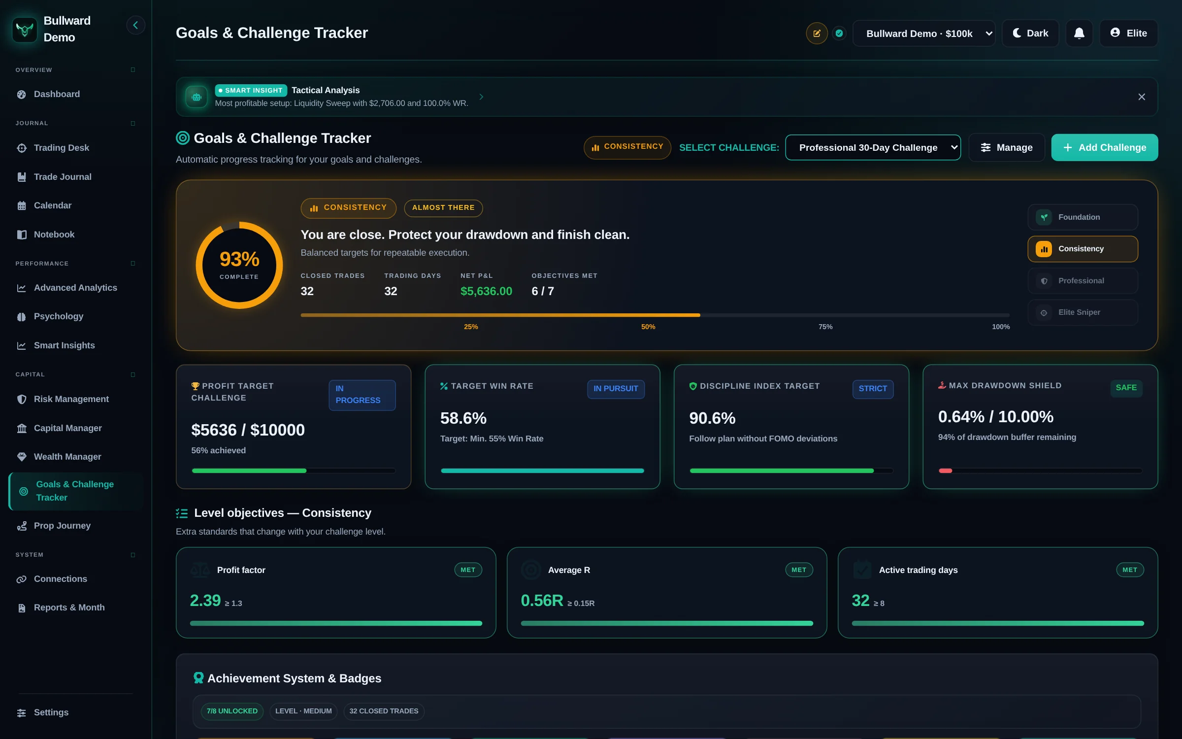Click the Notebook icon in sidebar
Screen dimensions: 1182x739
pyautogui.click(x=22, y=235)
